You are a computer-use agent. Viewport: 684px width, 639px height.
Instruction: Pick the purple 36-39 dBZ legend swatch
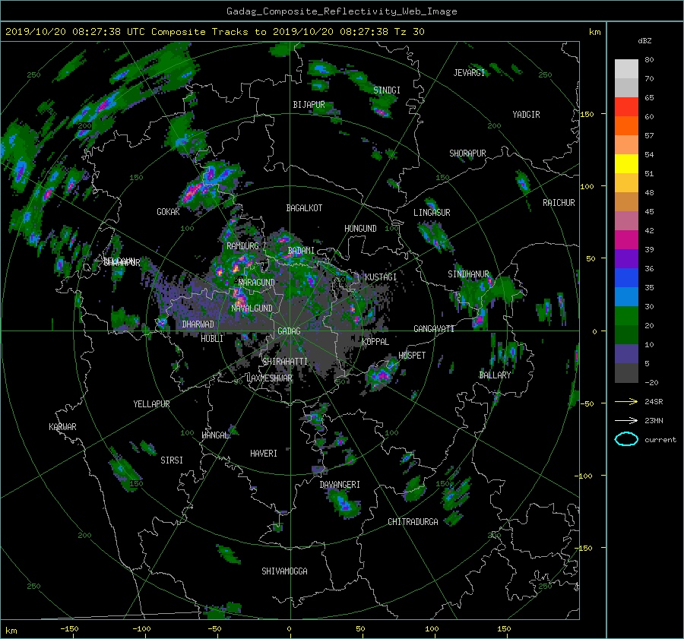(626, 258)
